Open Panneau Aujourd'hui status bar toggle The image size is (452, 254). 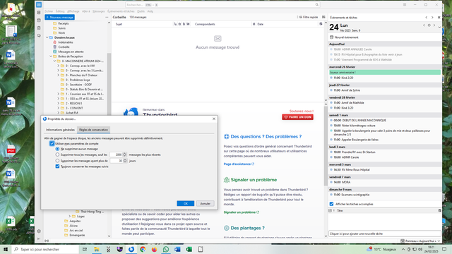point(420,241)
